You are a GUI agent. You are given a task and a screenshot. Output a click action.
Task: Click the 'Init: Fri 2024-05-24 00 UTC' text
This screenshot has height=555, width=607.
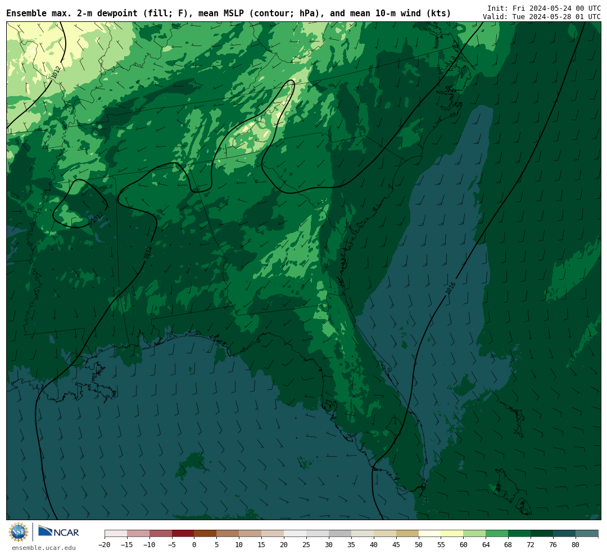[x=544, y=8]
